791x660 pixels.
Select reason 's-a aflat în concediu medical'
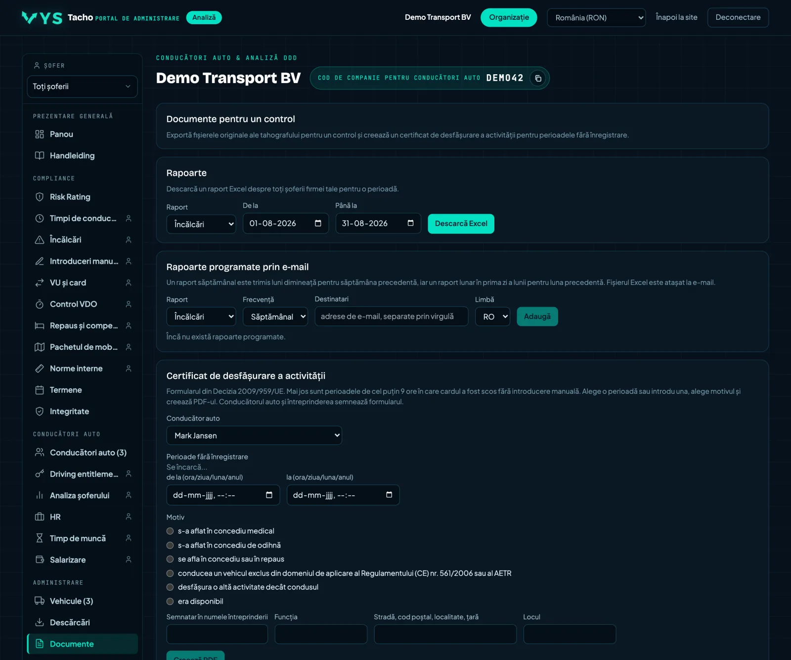point(170,531)
